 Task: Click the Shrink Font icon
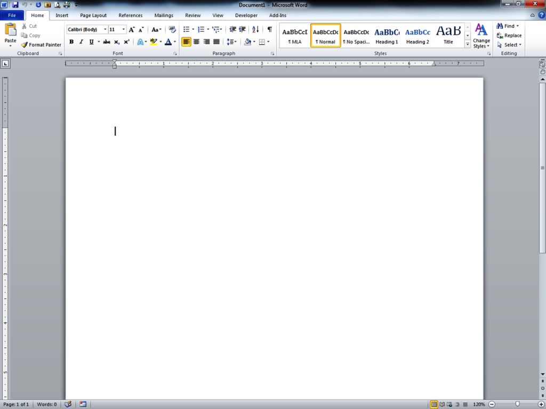coord(141,30)
